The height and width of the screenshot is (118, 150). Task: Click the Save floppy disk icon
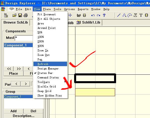click(x=20, y=15)
